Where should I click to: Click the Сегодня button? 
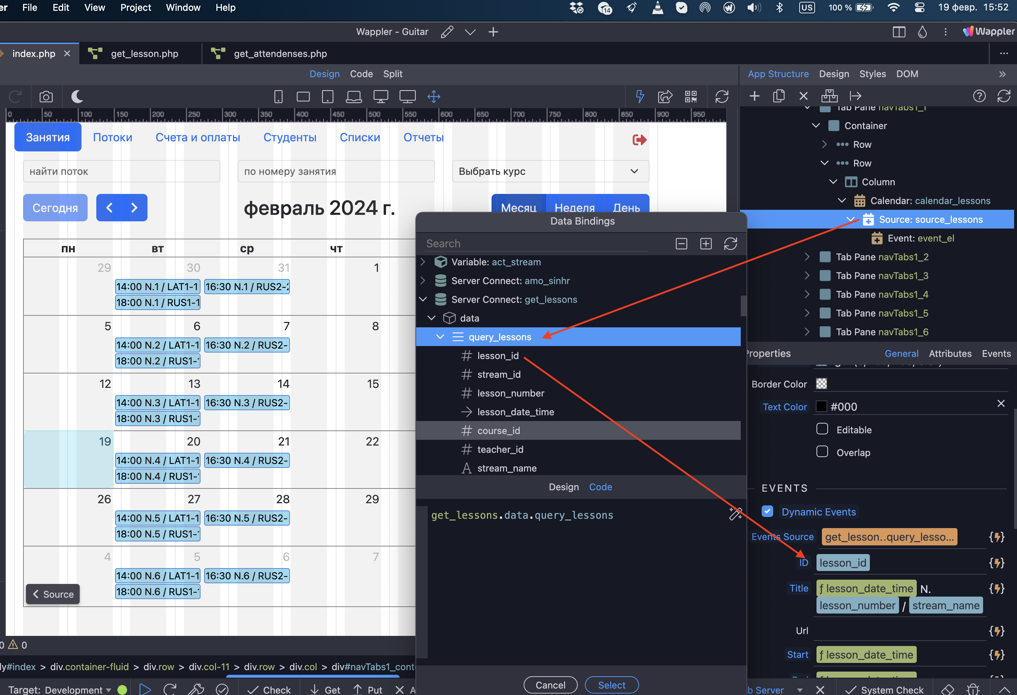55,208
